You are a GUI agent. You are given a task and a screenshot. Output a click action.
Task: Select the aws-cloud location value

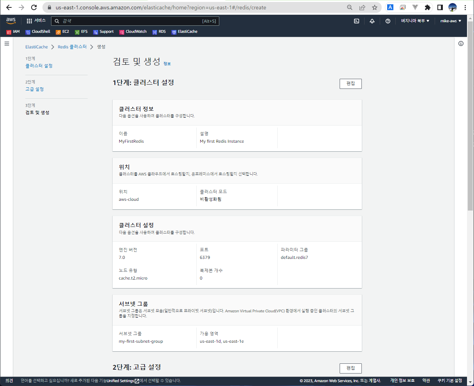click(129, 200)
